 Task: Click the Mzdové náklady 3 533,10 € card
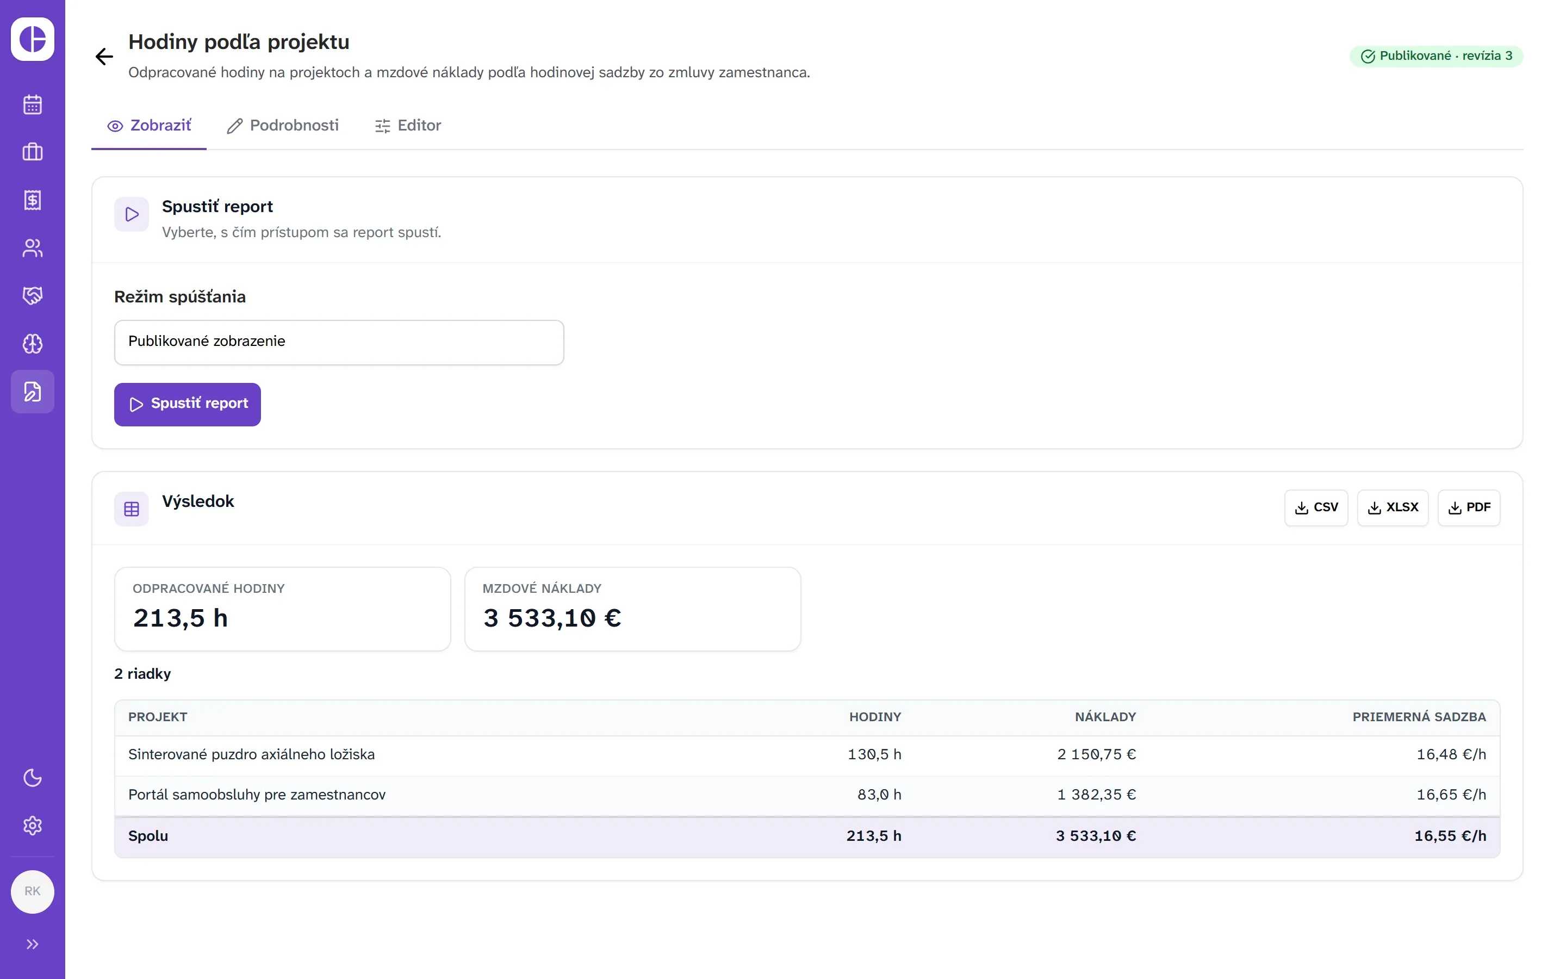coord(633,609)
